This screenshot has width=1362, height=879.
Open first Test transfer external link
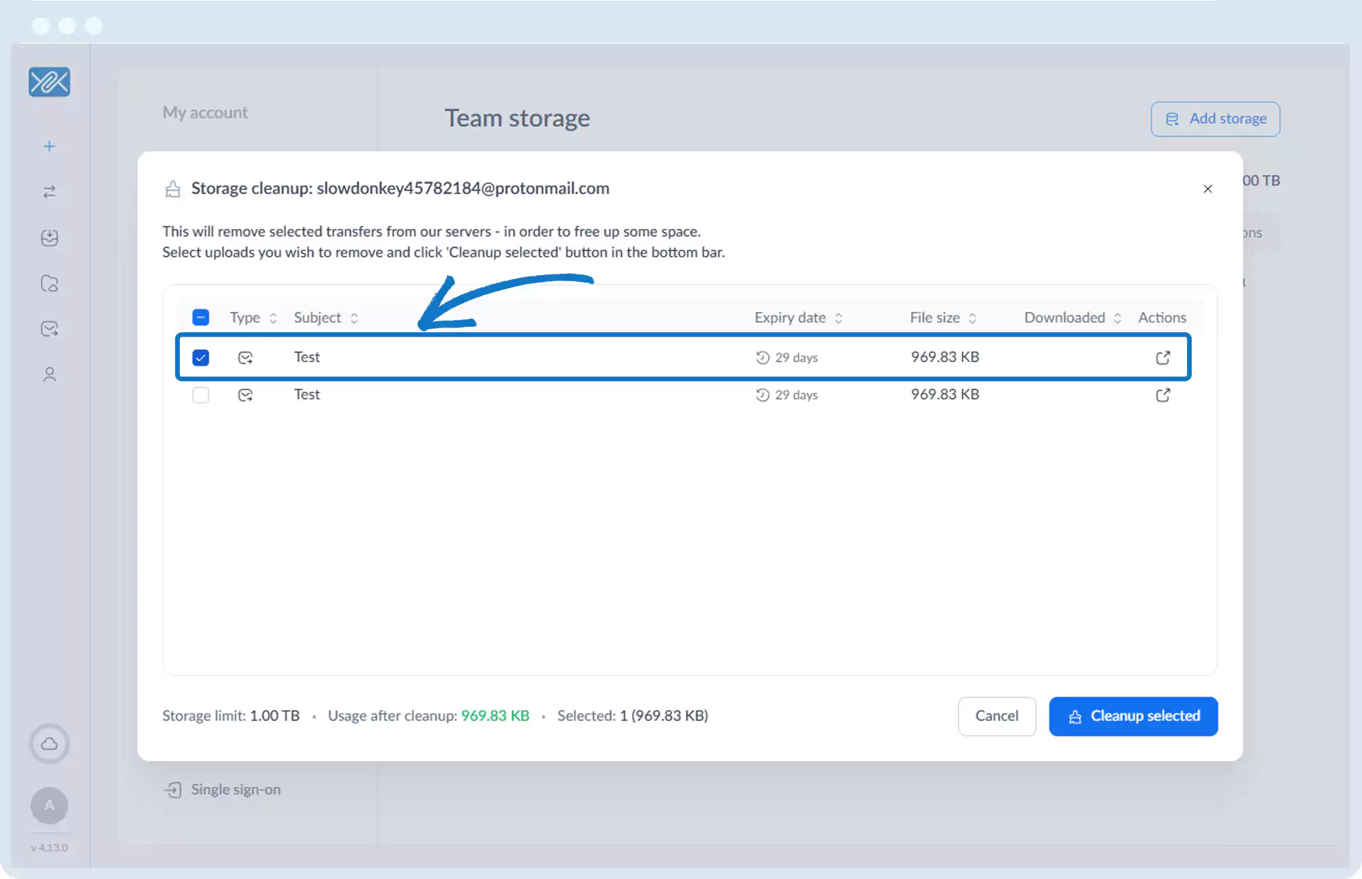[1162, 357]
